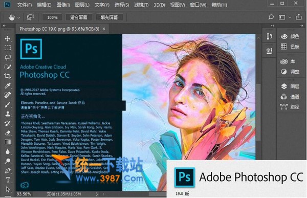Select the Eraser tool

pyautogui.click(x=8, y=133)
